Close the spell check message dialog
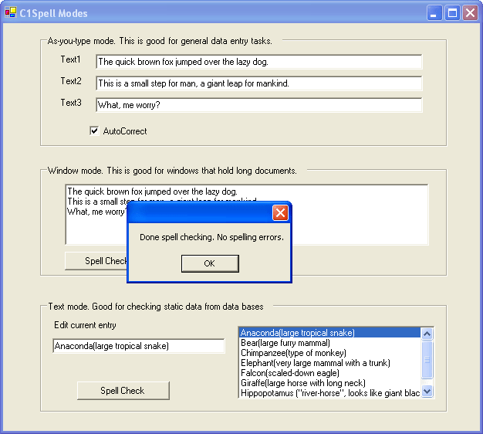 click(x=280, y=212)
